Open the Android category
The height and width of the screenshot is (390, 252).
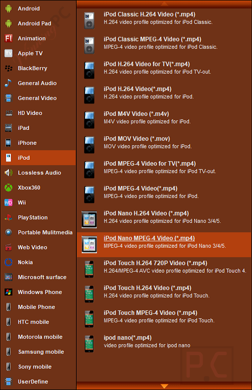[x=38, y=8]
